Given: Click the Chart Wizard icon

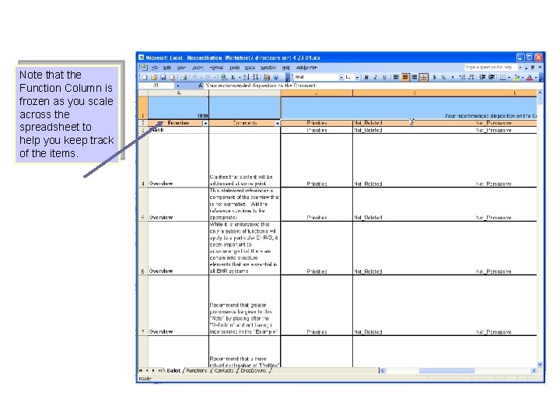Looking at the screenshot, I should 267,77.
